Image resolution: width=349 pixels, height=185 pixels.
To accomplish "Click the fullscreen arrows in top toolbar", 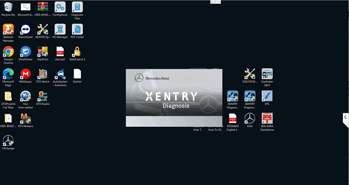I will pos(215,2).
